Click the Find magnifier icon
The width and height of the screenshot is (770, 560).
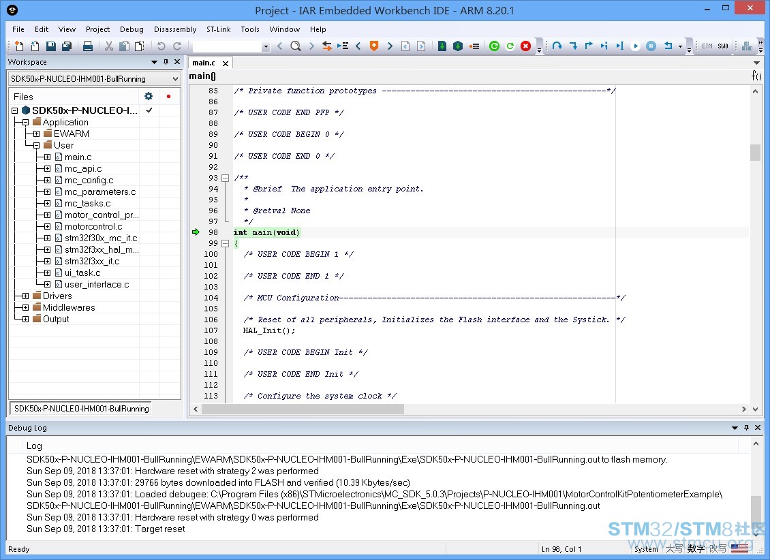point(296,46)
